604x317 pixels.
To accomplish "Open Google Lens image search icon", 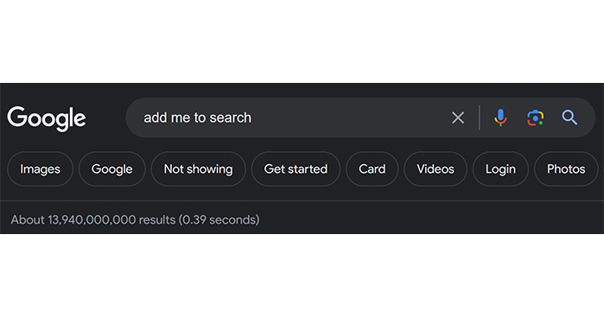I will pos(535,117).
